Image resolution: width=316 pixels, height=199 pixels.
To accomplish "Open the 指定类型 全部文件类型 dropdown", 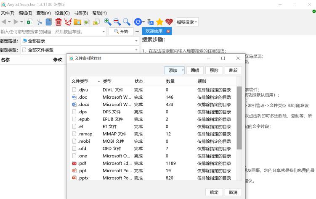I will 80,50.
